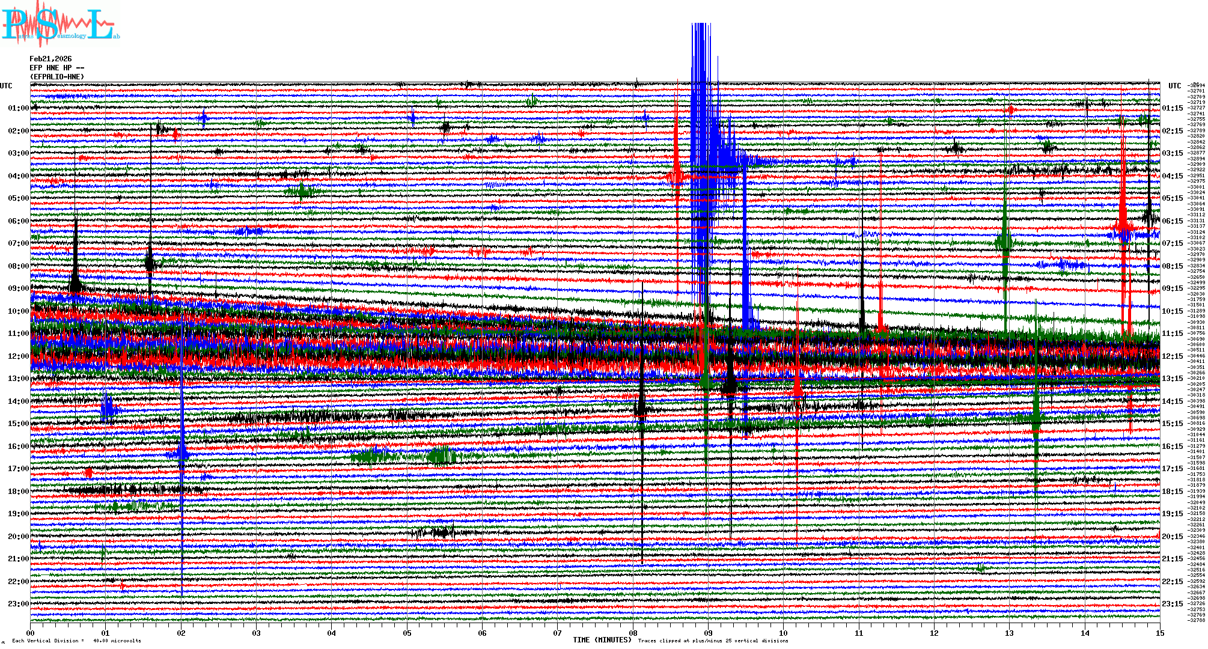Click the Feb21,2026 date label
The image size is (1208, 649).
pos(50,59)
